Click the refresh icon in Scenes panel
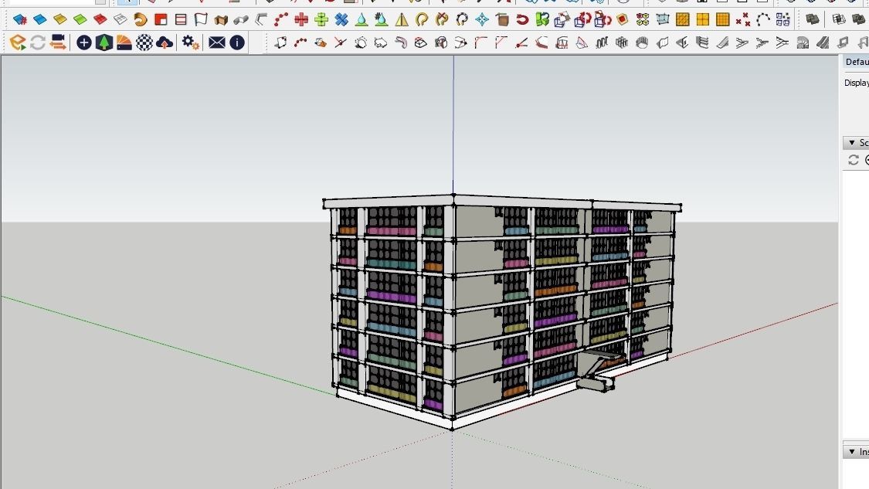The height and width of the screenshot is (489, 869). point(854,160)
